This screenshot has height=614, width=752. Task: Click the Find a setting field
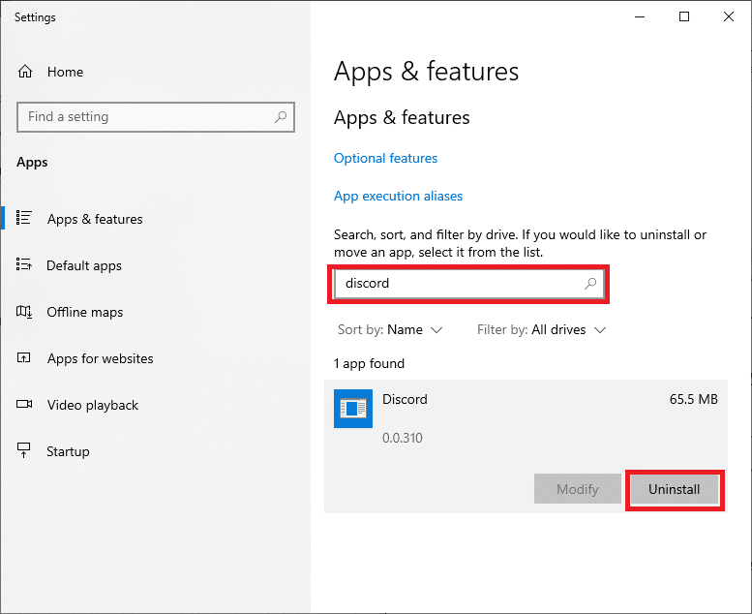click(145, 117)
